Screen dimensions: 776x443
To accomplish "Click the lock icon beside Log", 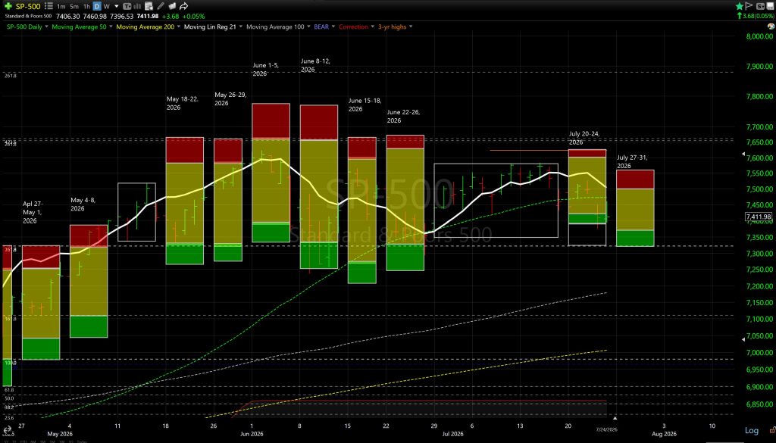I will click(x=772, y=431).
